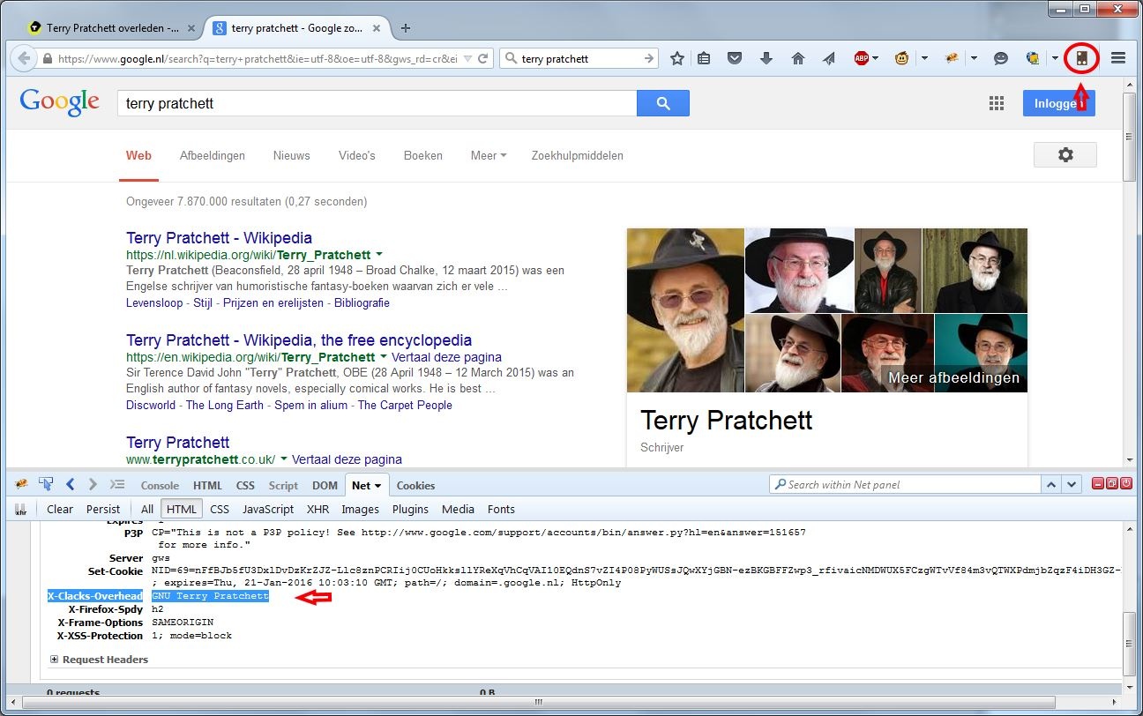The width and height of the screenshot is (1143, 716).
Task: Click the Firebug inspect element icon
Action: click(46, 484)
